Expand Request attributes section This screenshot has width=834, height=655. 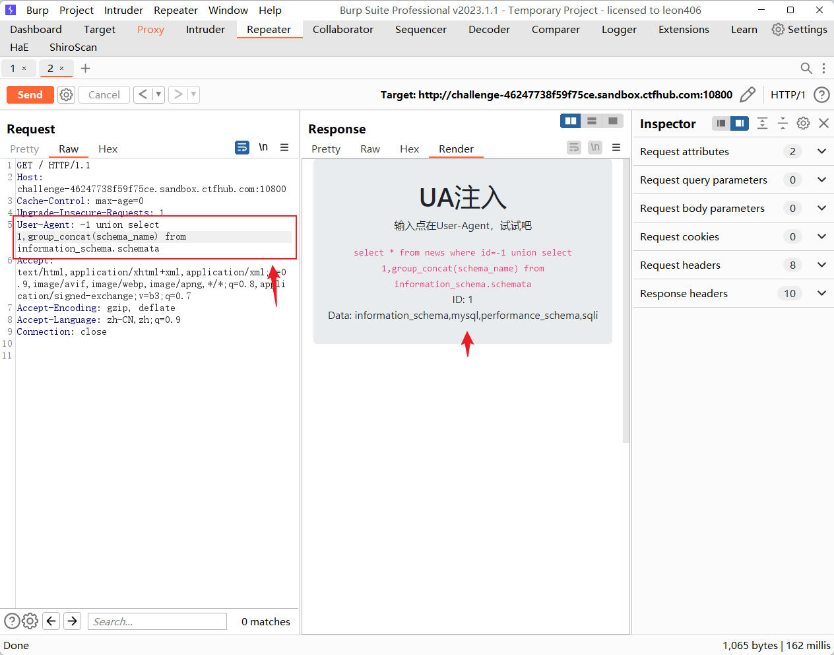(x=821, y=151)
